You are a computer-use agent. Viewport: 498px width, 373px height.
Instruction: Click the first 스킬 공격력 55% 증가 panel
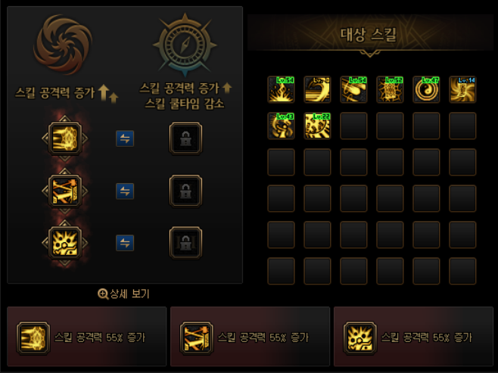87,337
